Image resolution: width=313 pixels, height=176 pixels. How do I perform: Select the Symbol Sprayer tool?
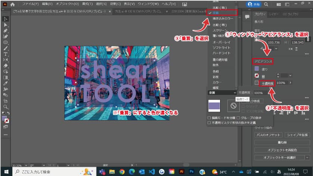click(5, 89)
